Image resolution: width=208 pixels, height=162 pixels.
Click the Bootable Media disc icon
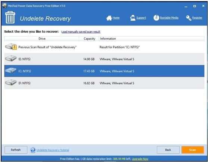(156, 18)
